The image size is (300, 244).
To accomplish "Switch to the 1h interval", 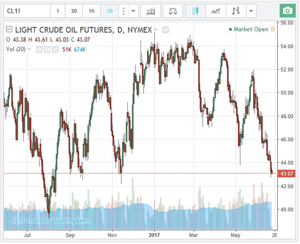I will pyautogui.click(x=92, y=10).
